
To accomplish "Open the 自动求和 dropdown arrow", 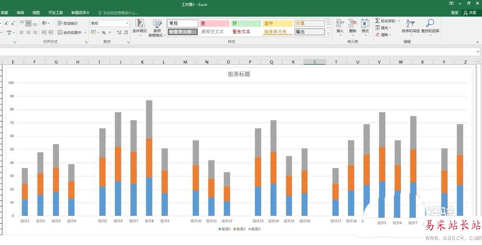I will pyautogui.click(x=399, y=21).
